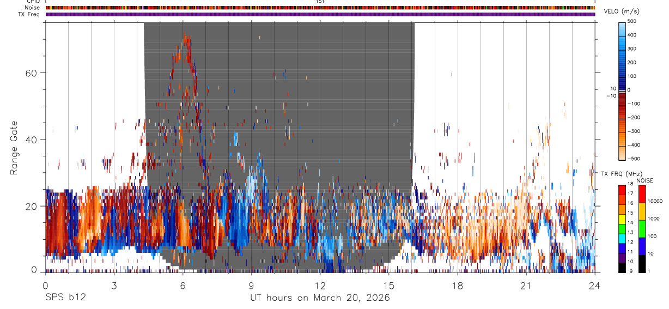This screenshot has height=309, width=669.
Task: Pick the blue swatch of NOISE legend
Action: [x=642, y=246]
